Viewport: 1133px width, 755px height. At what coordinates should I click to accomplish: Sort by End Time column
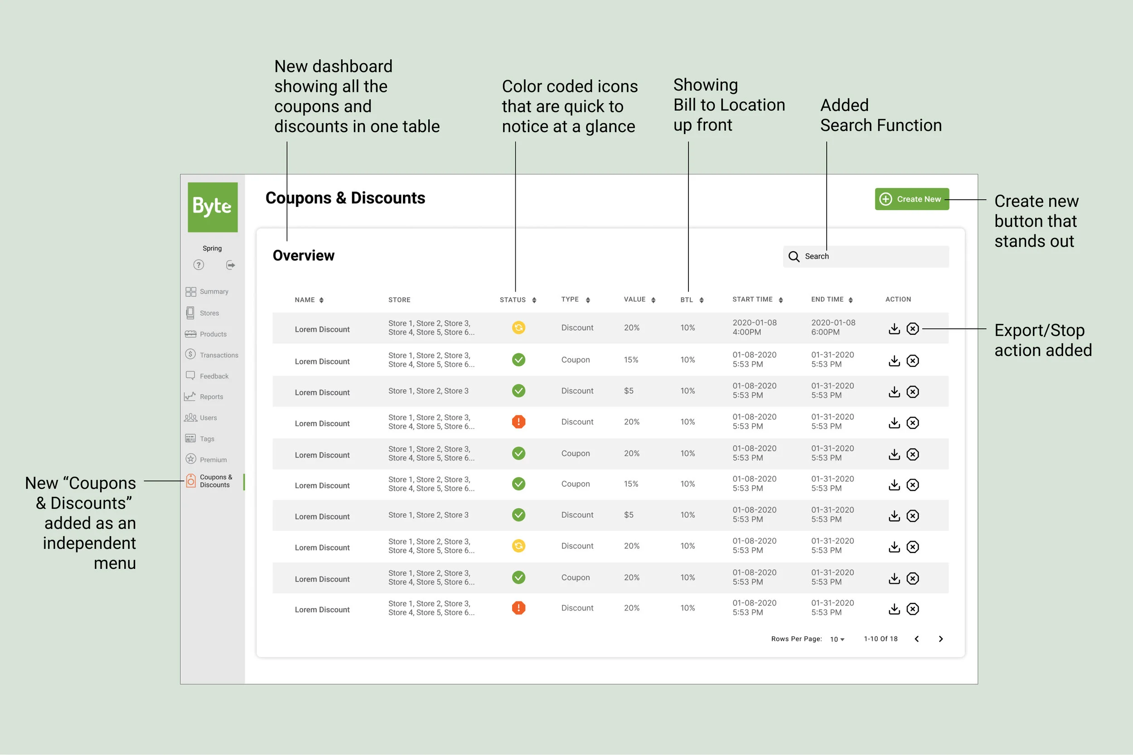point(851,300)
